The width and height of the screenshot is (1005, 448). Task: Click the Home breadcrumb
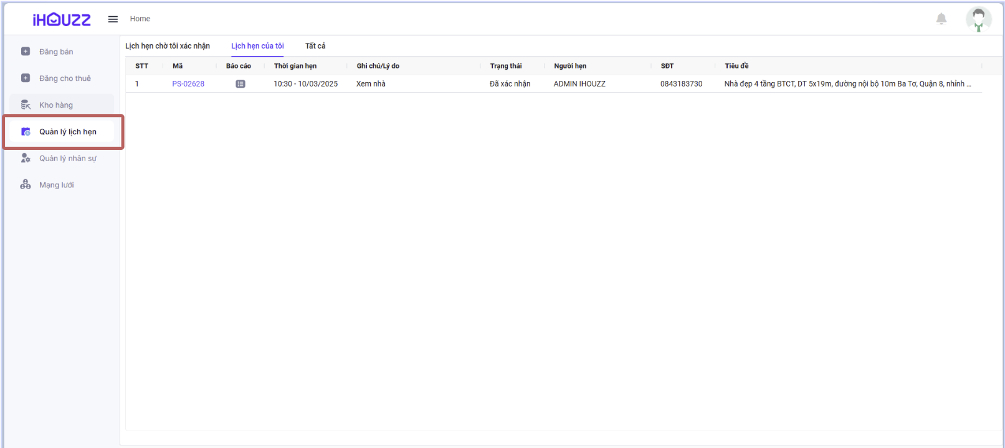coord(140,19)
